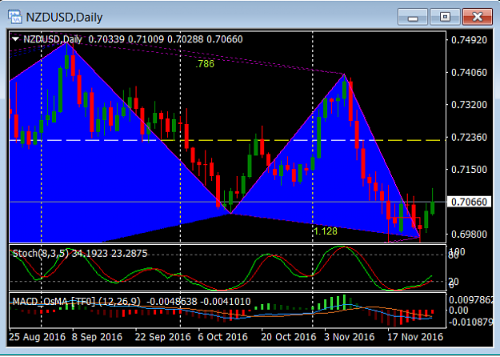This screenshot has width=500, height=357.
Task: Select the Stoch(8,3,5) indicator label
Action: 41,253
